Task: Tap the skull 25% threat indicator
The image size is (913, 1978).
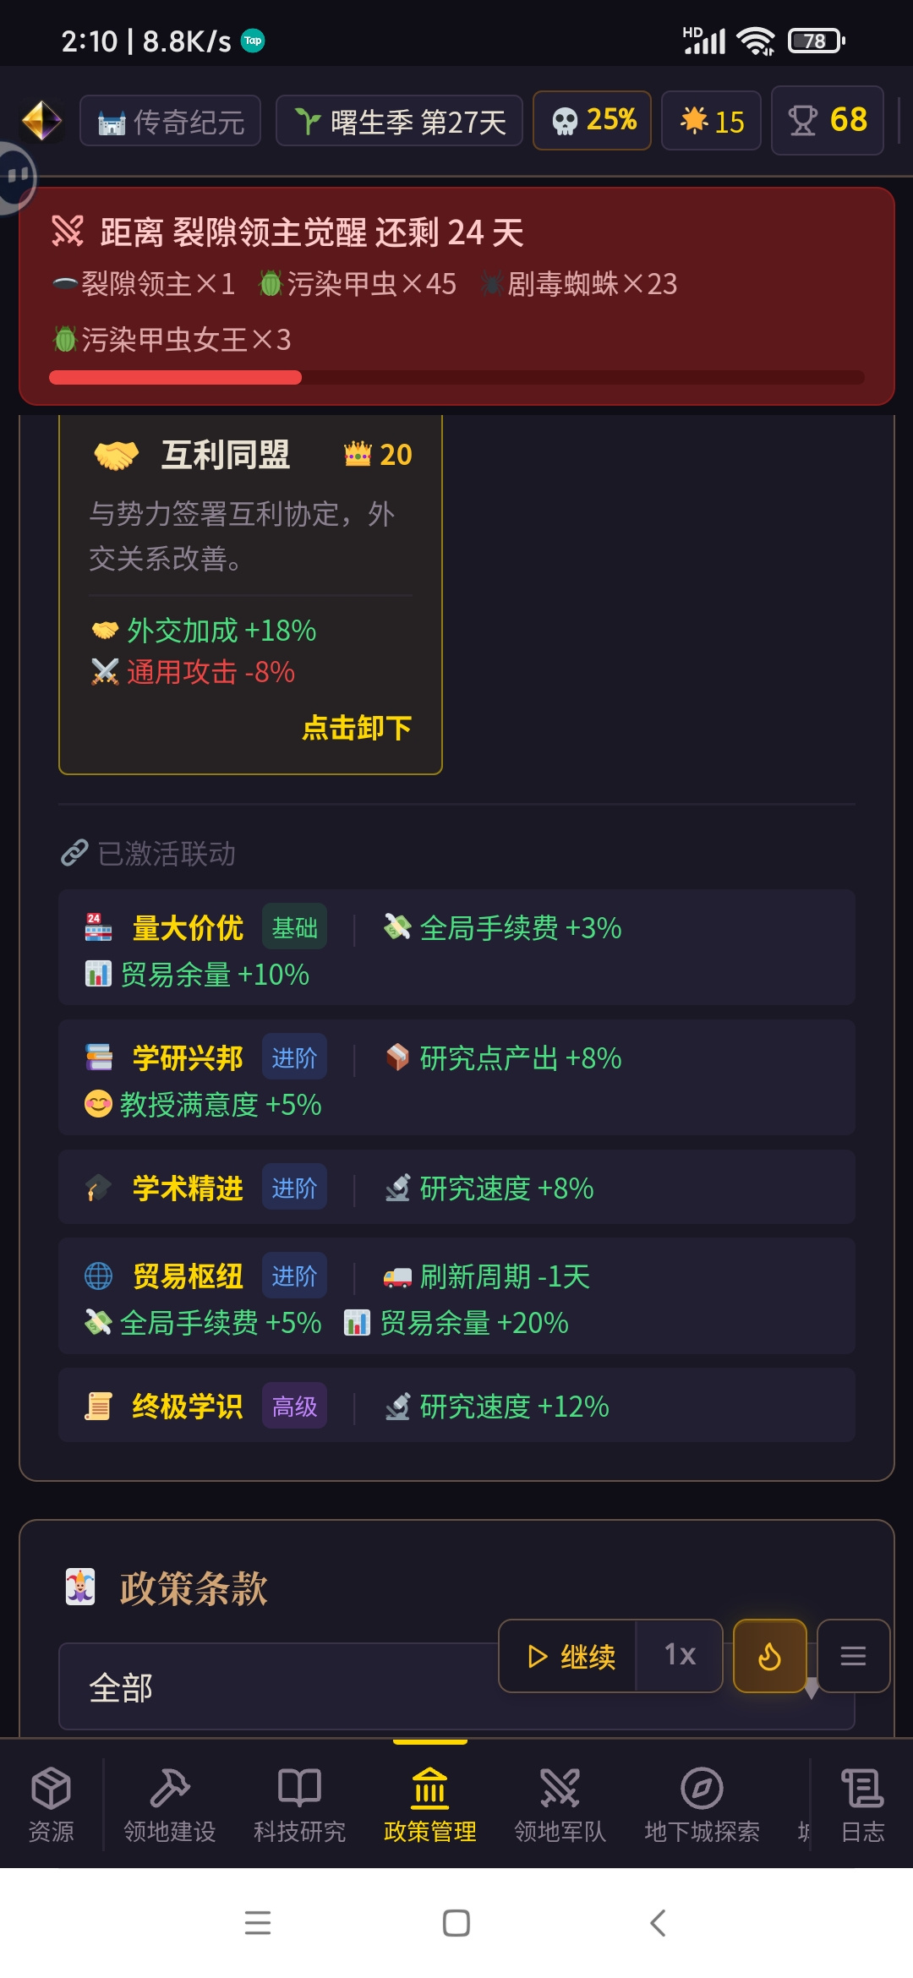Action: click(x=592, y=120)
